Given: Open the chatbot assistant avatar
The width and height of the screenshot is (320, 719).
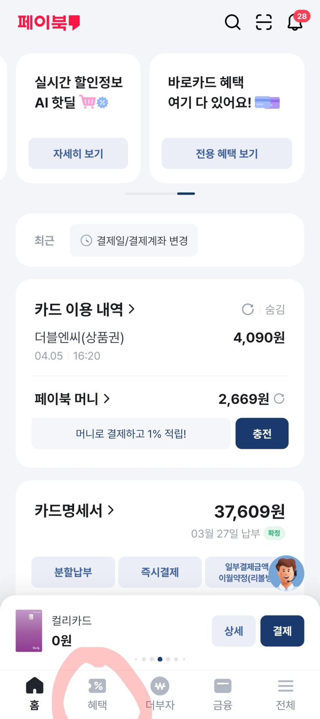Looking at the screenshot, I should click(286, 573).
